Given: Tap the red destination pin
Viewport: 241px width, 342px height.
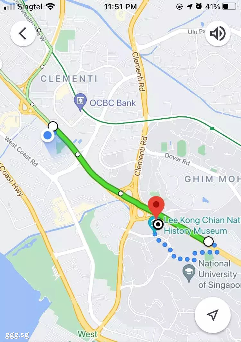Looking at the screenshot, I should (156, 207).
